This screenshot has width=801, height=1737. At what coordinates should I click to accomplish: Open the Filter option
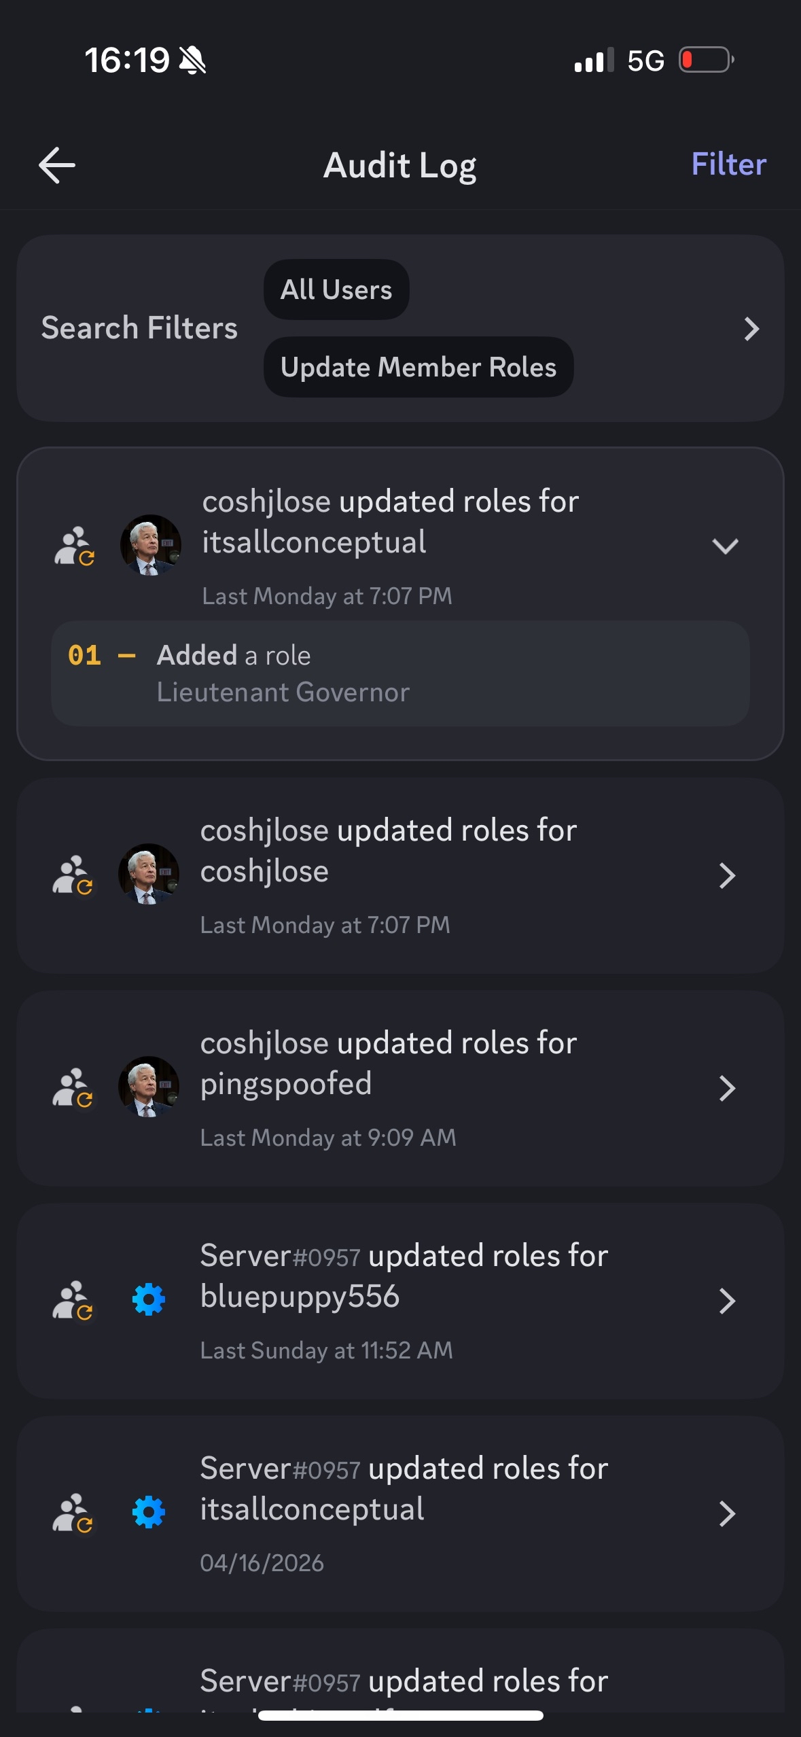tap(728, 164)
